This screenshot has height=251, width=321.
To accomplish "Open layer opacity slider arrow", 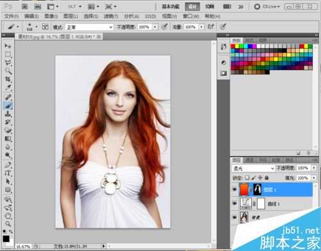I will [314, 168].
